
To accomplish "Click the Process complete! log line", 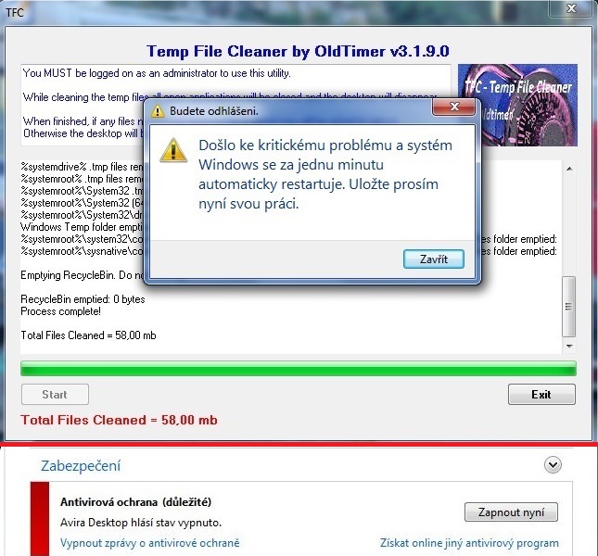I will (x=60, y=311).
